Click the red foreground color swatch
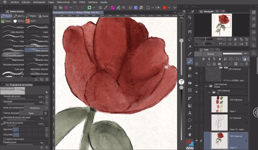 (x=189, y=141)
